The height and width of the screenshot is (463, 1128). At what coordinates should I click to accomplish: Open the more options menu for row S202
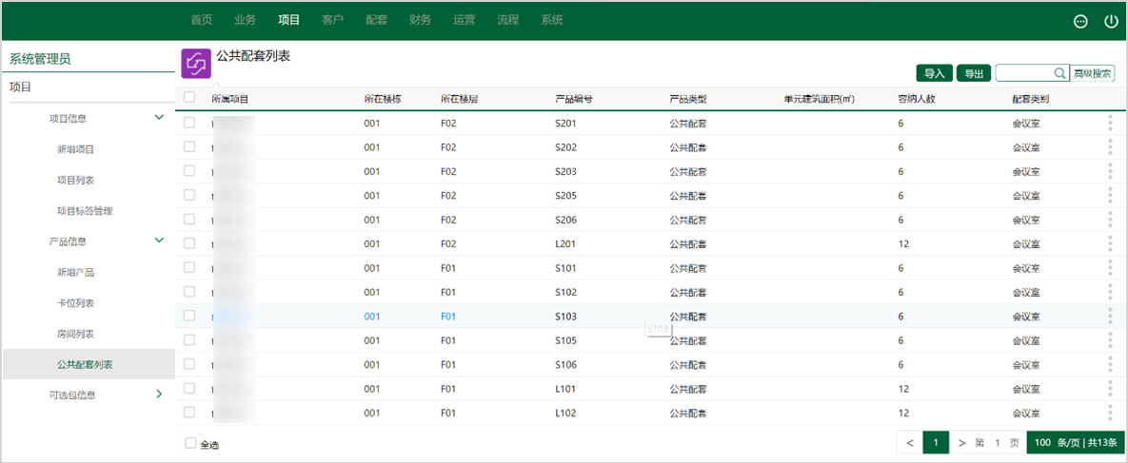click(1110, 147)
